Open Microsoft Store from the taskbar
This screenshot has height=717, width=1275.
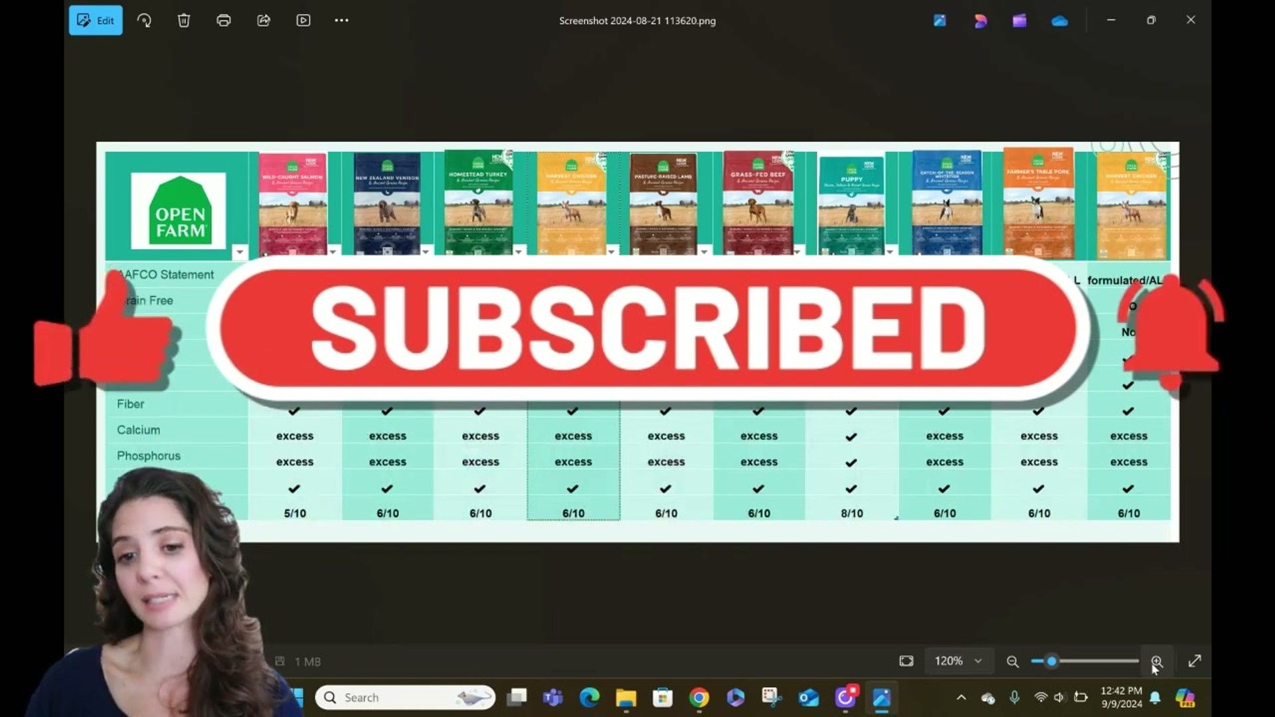tap(662, 698)
